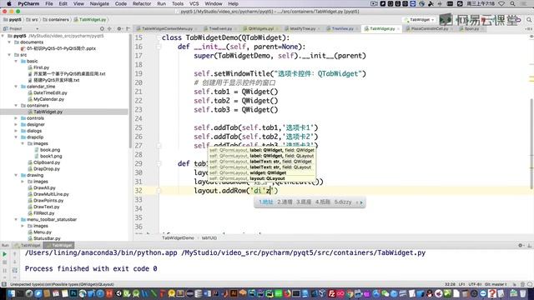Click the UTF-8 encoding in status bar
Screen dimensions: 534x300
coord(475,284)
